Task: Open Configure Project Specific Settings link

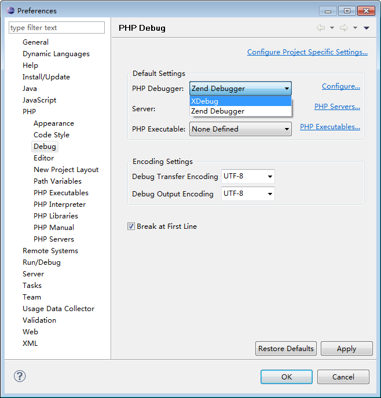Action: pos(307,52)
